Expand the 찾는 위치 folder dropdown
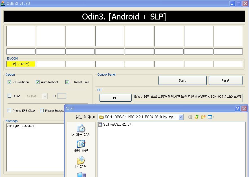Viewport: 249px width, 177px height. click(x=181, y=117)
